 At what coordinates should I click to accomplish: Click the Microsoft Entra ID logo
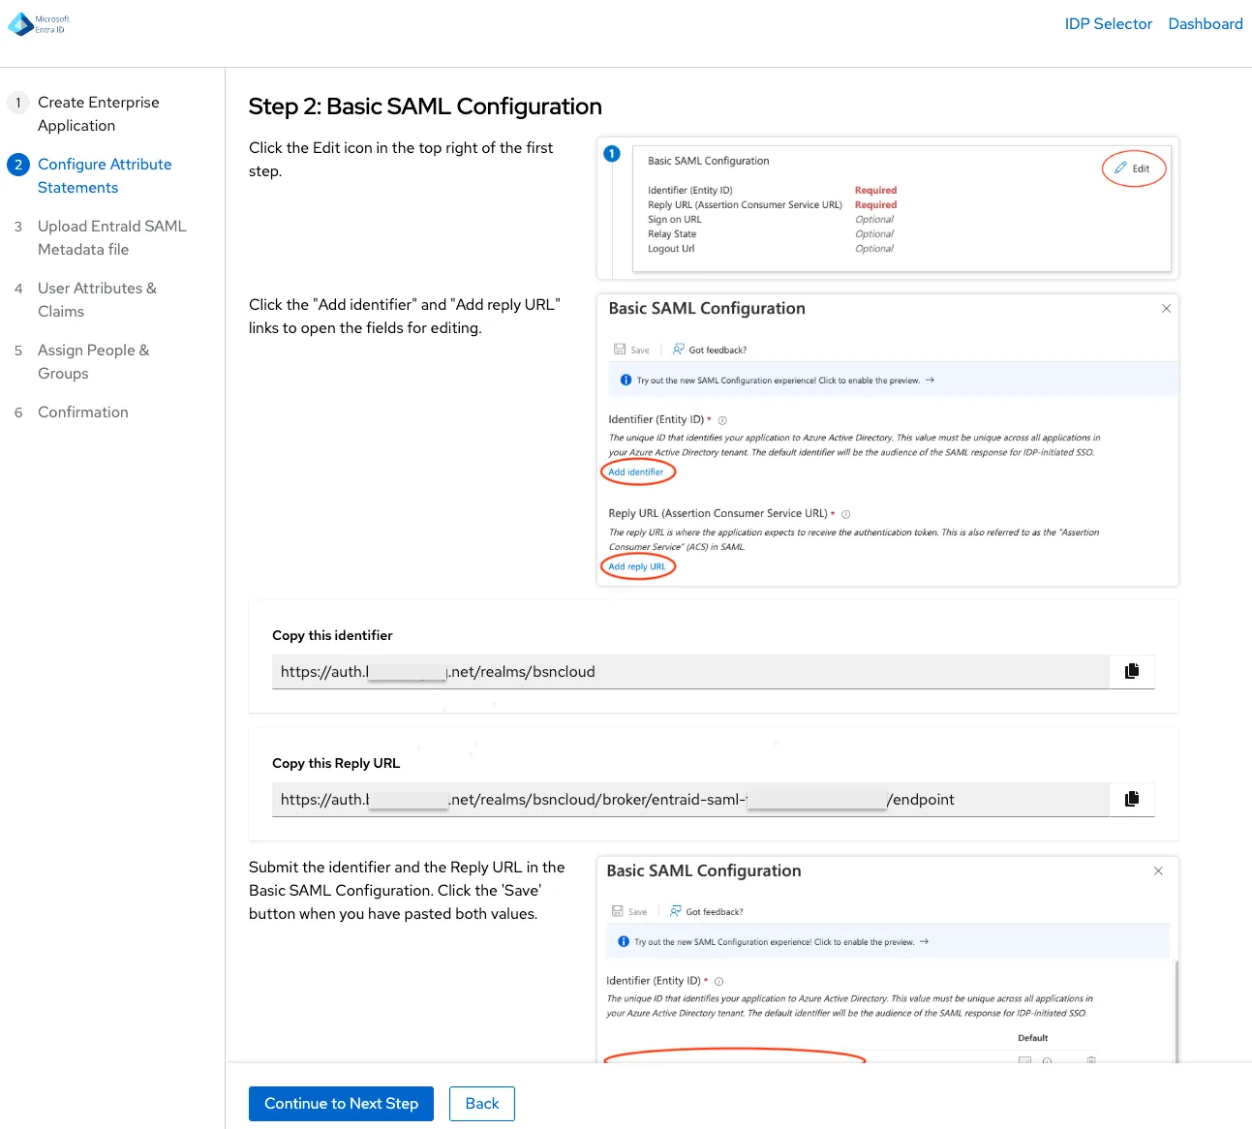[39, 24]
